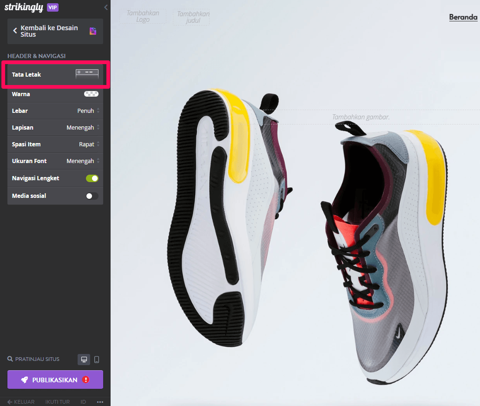This screenshot has width=480, height=406.
Task: Click the magnifier icon beside Pratinjau Situs
Action: 10,359
